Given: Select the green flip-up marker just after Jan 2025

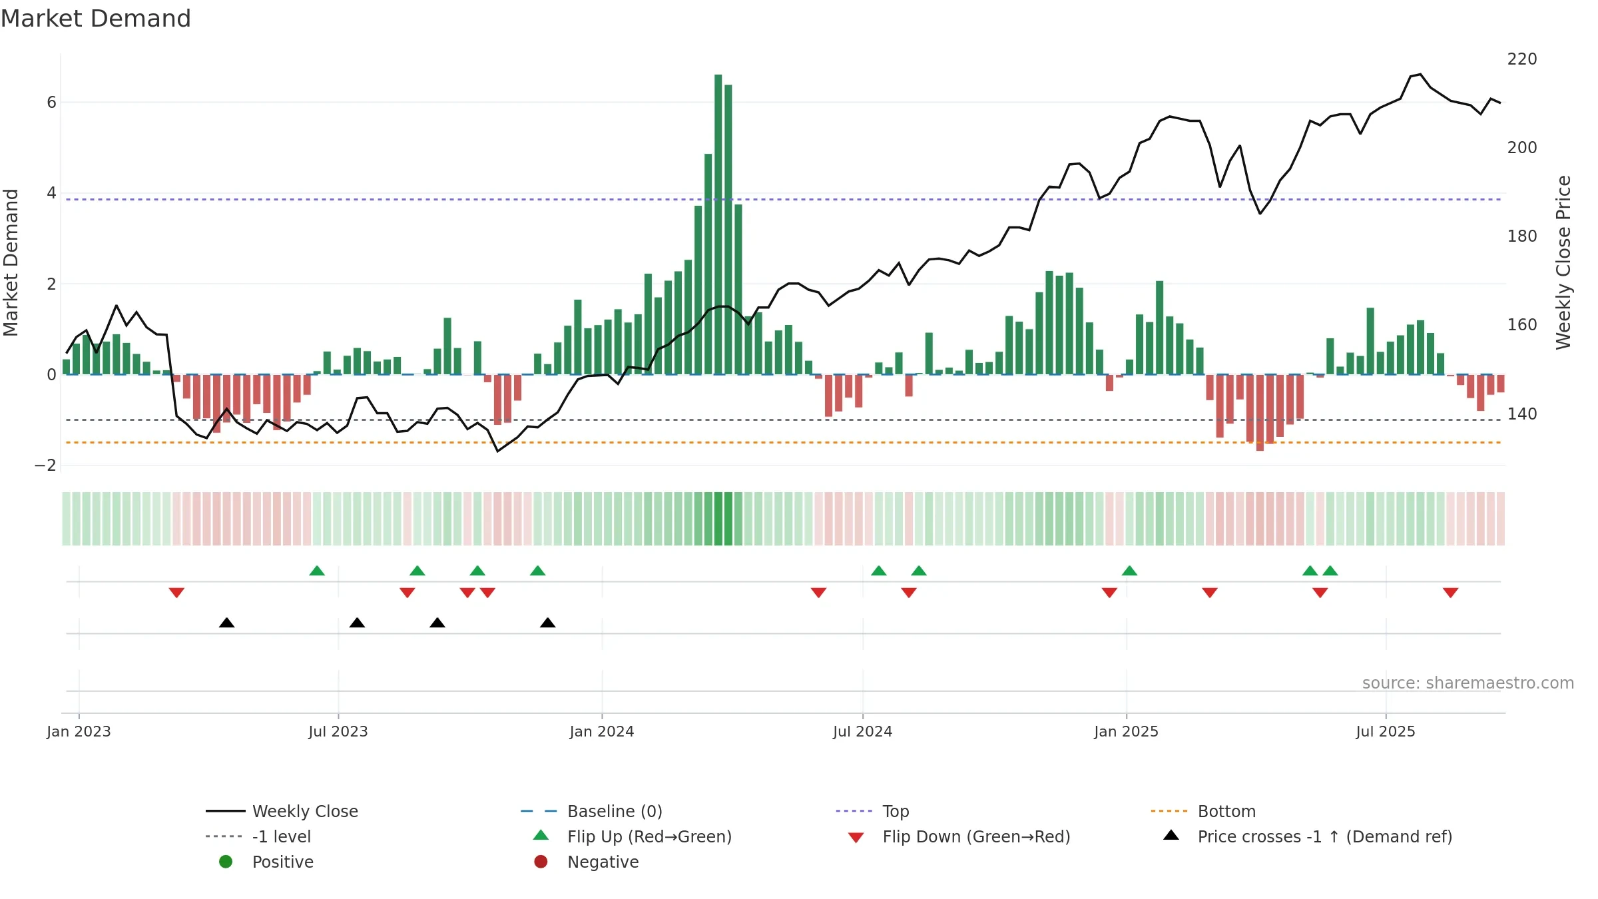Looking at the screenshot, I should (x=1129, y=571).
